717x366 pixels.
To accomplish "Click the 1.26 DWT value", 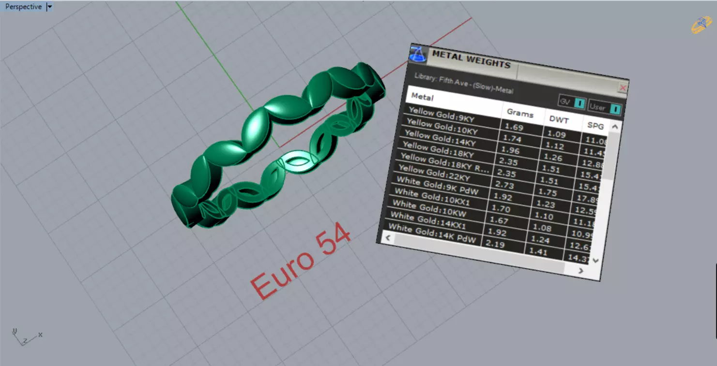I will (552, 158).
